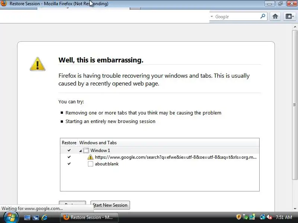Screen dimensions: 298x223
Task: Click the tray icon left of the network icon
Action: [x=252, y=217]
